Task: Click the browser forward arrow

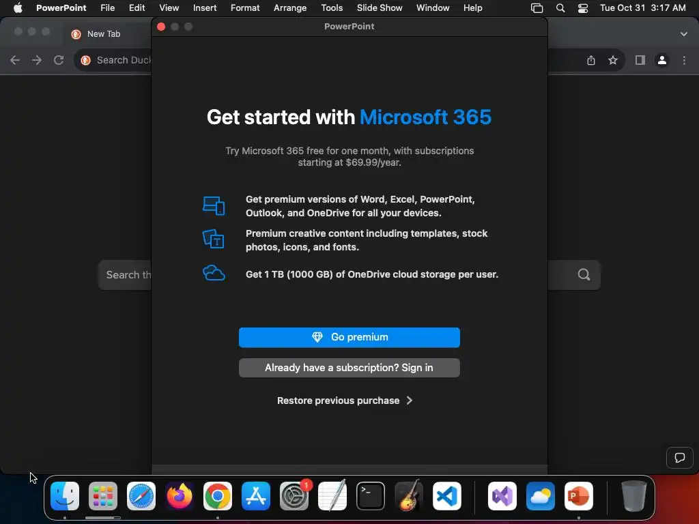Action: click(x=37, y=60)
